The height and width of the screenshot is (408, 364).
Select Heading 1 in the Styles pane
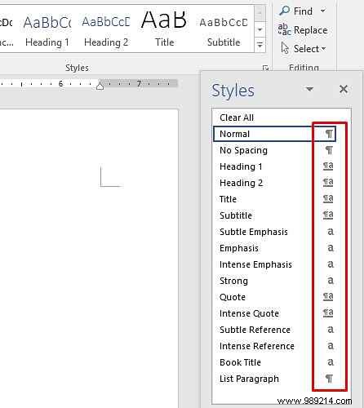click(x=274, y=166)
